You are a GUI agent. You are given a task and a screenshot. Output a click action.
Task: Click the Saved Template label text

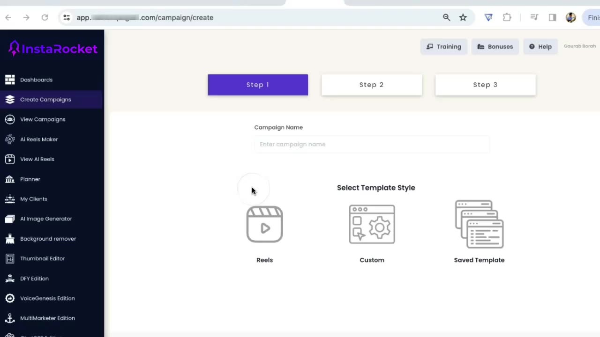point(479,260)
